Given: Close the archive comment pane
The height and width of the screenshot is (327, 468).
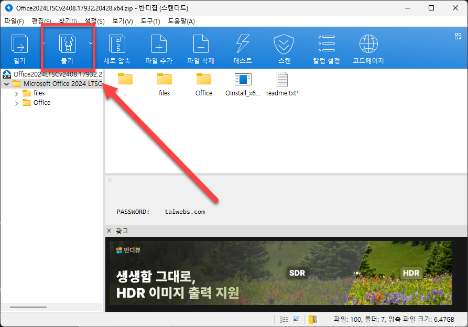Looking at the screenshot, I should [110, 180].
